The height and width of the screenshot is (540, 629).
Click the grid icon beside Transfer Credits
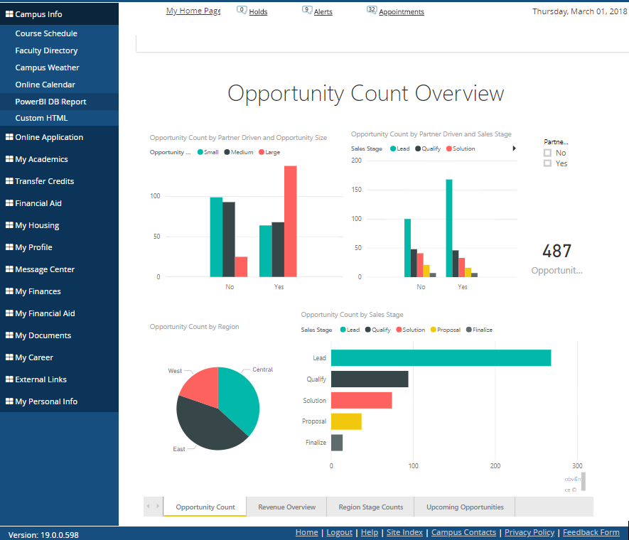pyautogui.click(x=9, y=181)
